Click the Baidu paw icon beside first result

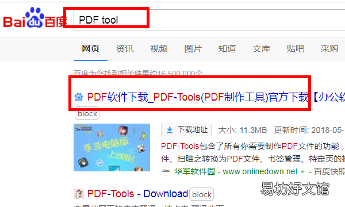[79, 97]
